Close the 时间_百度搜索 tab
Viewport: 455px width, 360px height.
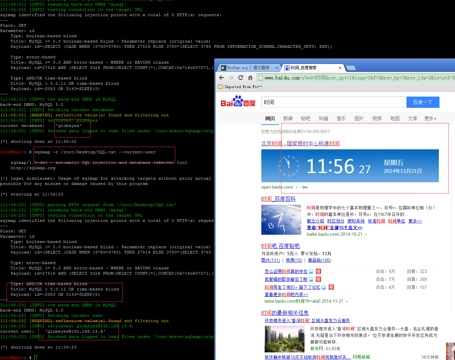340,68
